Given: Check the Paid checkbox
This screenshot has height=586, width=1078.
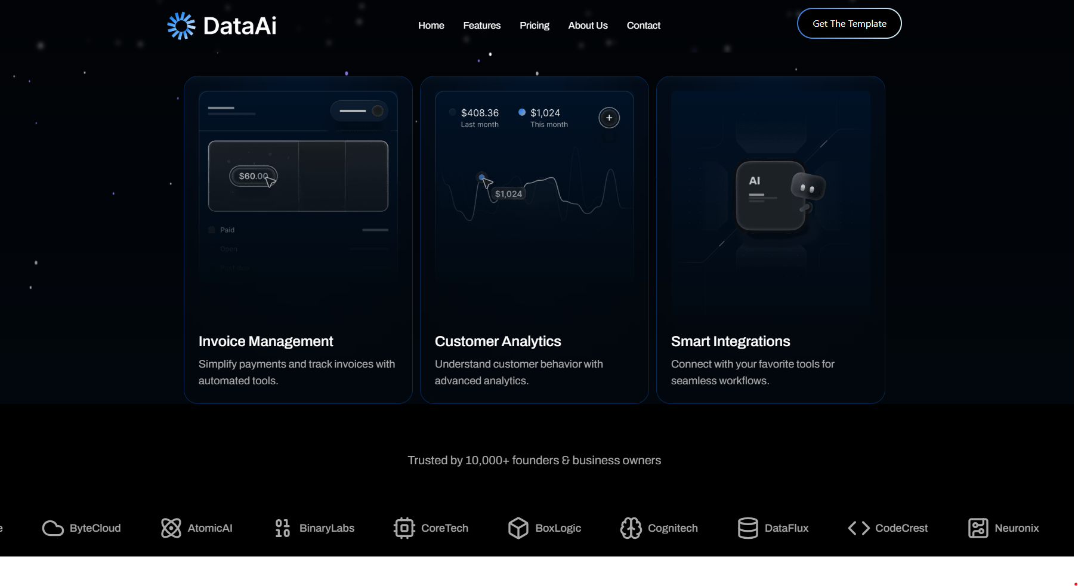Looking at the screenshot, I should tap(212, 229).
